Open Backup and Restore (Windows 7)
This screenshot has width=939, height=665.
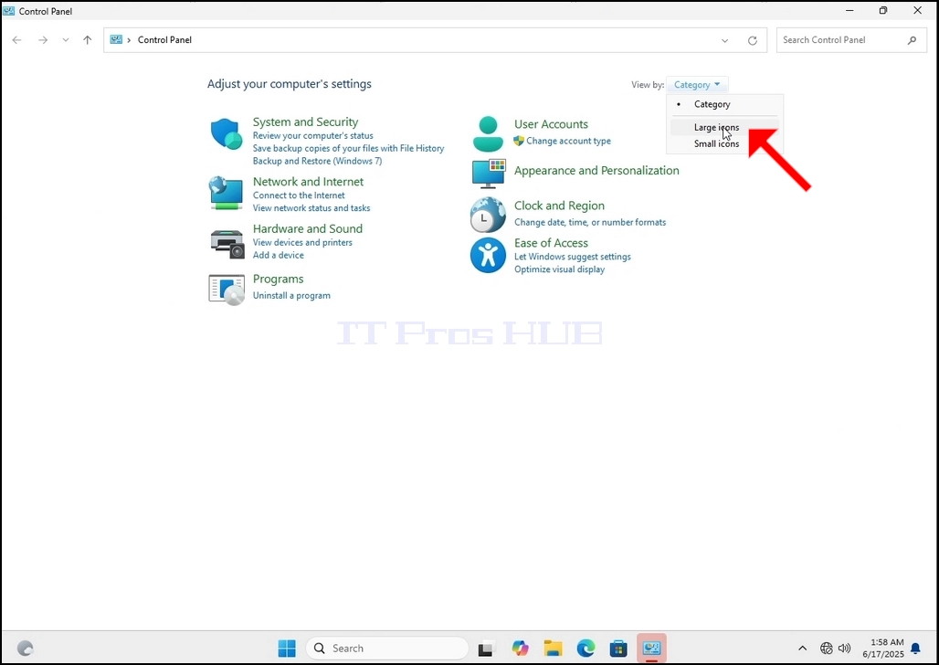click(317, 161)
